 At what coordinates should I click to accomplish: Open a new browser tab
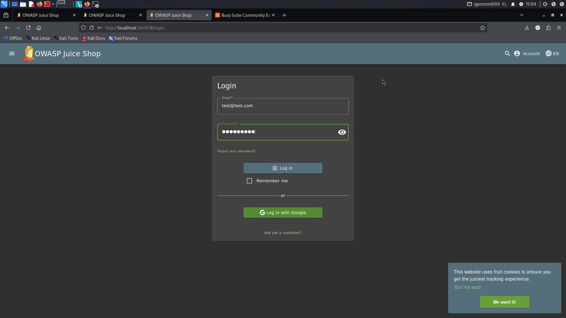(x=284, y=15)
